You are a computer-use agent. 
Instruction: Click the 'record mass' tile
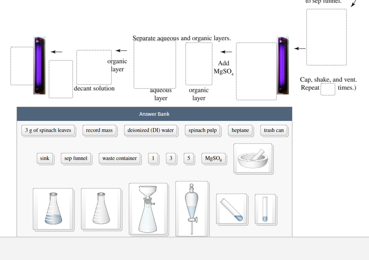pyautogui.click(x=100, y=130)
